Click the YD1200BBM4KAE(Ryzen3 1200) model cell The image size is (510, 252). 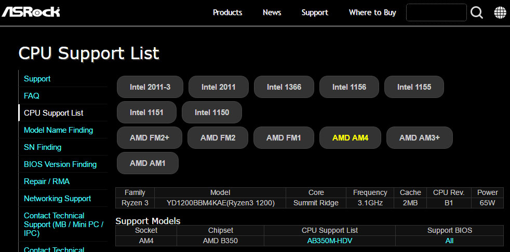coord(221,203)
